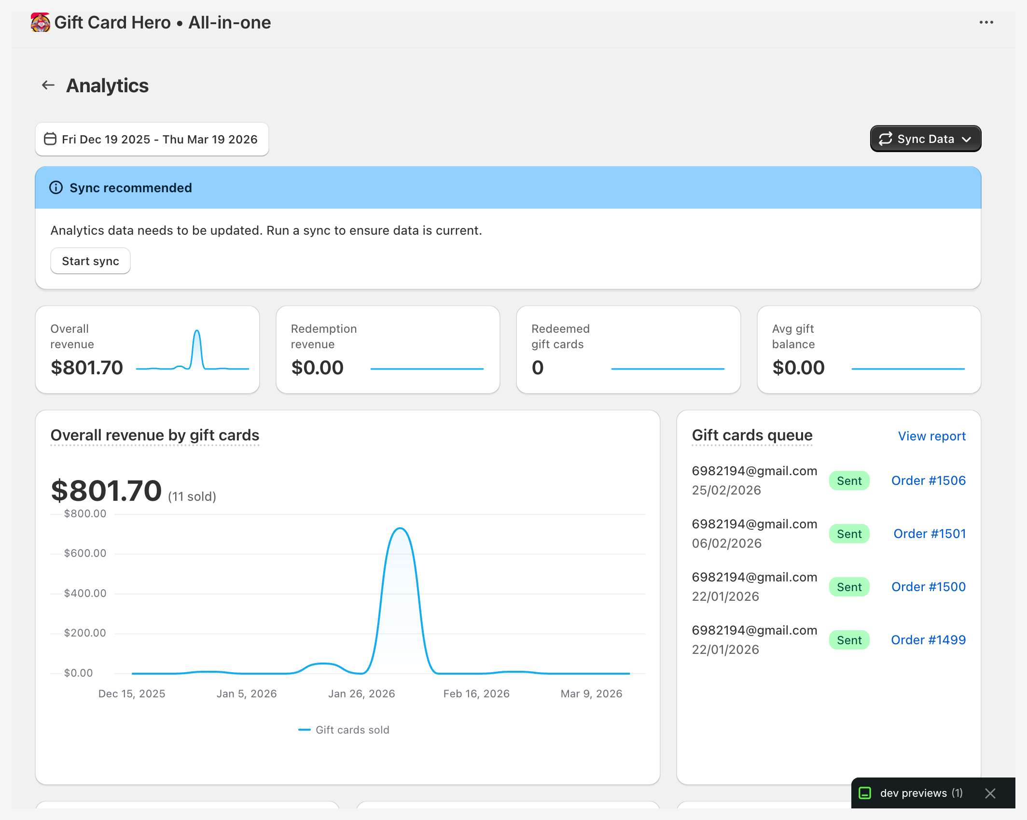Click the Overall revenue by gift cards heading

tap(154, 435)
